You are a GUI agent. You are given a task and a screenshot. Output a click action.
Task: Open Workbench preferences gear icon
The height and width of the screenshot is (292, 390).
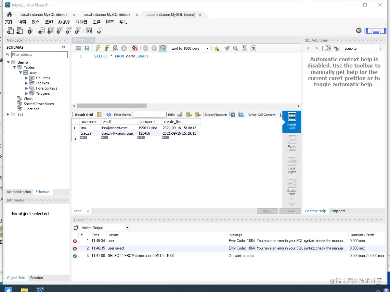pos(359,30)
